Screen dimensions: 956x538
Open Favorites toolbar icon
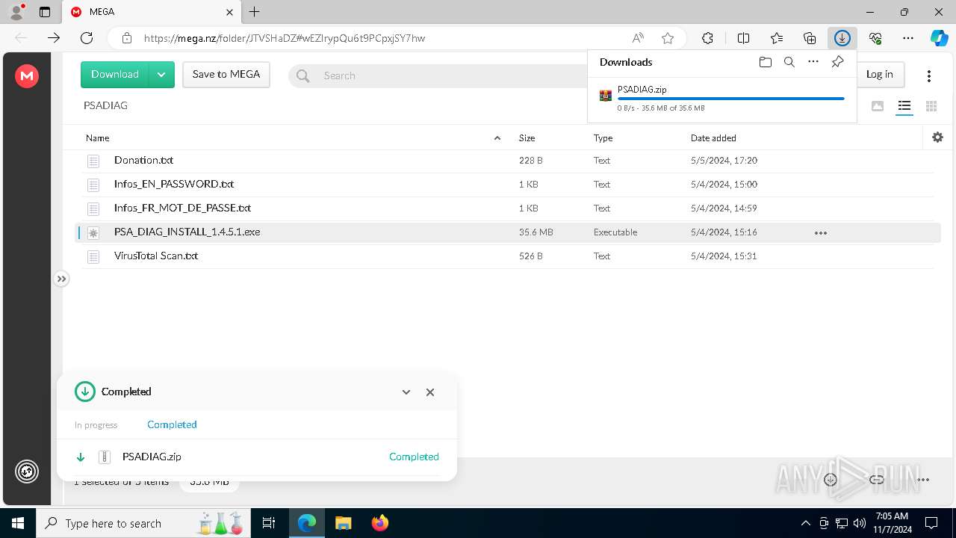(x=777, y=38)
